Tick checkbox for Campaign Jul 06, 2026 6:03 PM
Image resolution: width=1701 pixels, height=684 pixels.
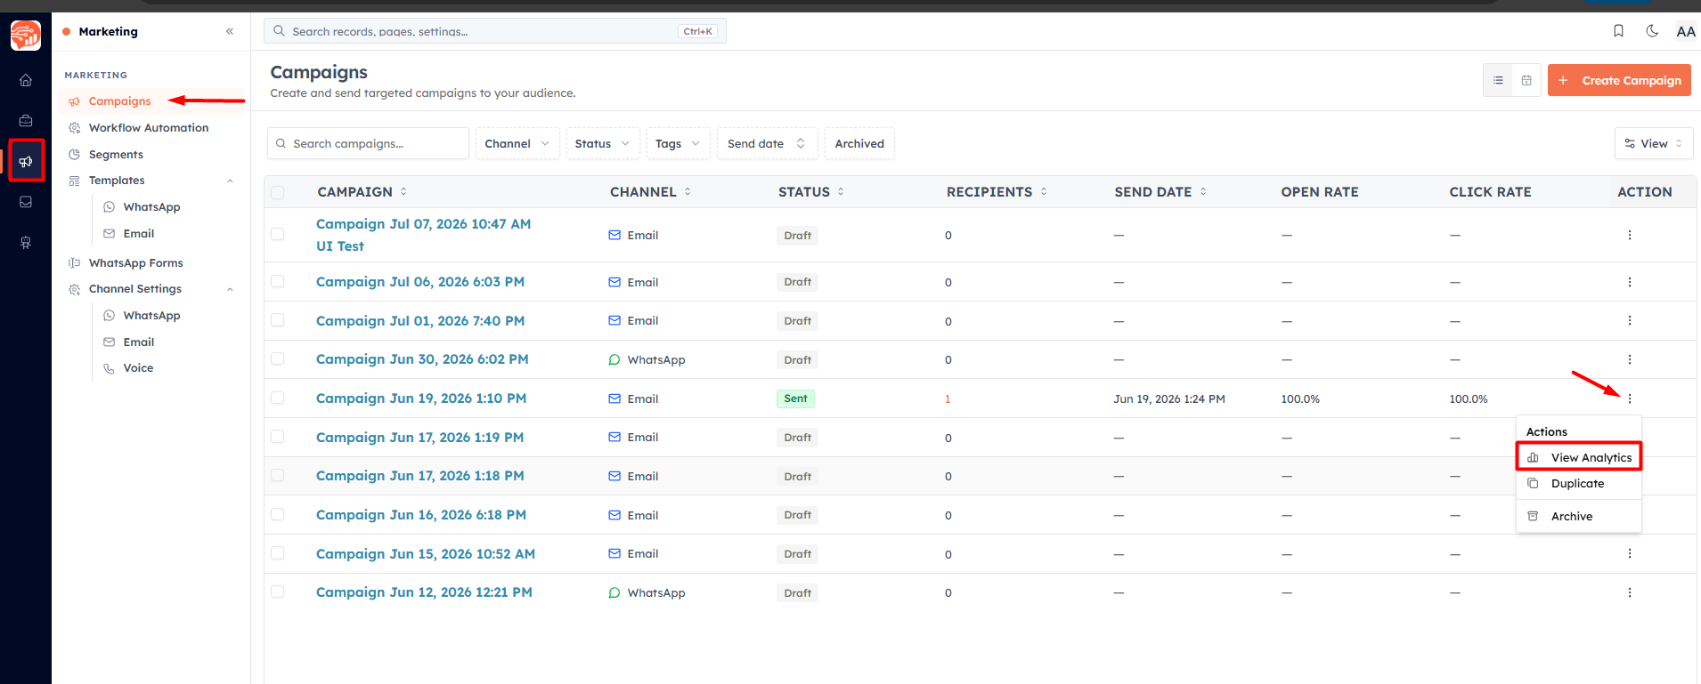coord(278,282)
